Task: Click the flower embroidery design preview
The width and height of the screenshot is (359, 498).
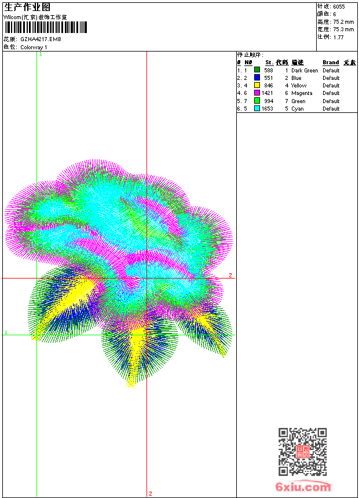Action: click(119, 273)
